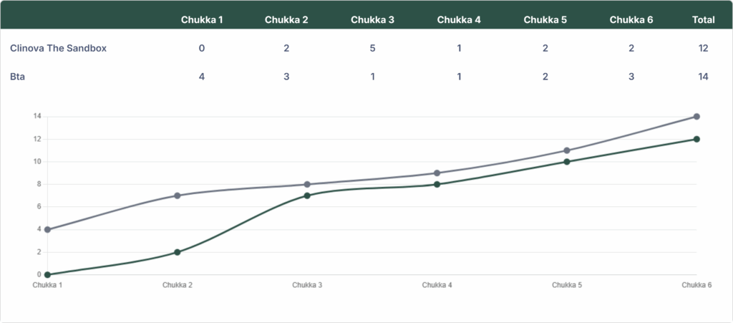This screenshot has width=733, height=323.
Task: Click the Chukka 1 column header
Action: (202, 19)
